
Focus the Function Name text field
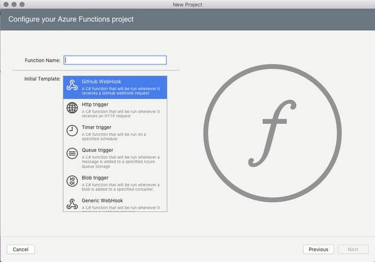pyautogui.click(x=115, y=60)
